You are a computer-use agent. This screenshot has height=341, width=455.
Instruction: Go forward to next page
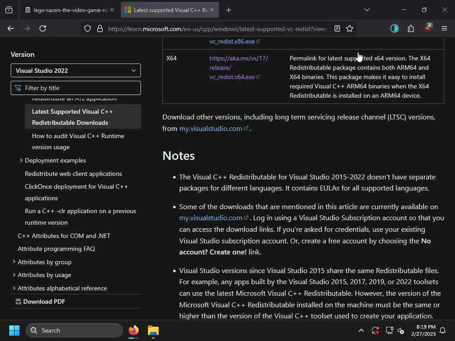26,28
